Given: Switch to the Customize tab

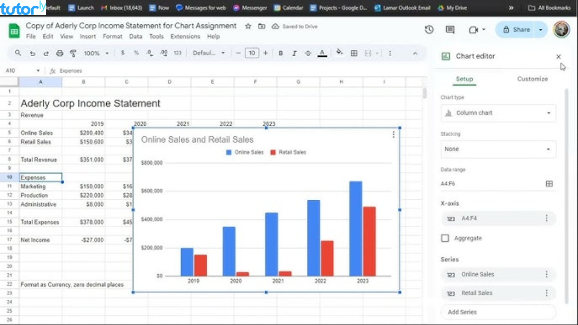Looking at the screenshot, I should pos(532,79).
